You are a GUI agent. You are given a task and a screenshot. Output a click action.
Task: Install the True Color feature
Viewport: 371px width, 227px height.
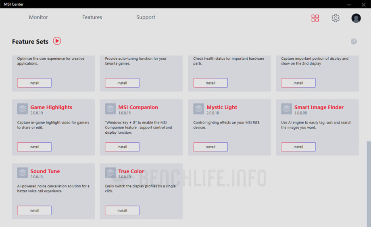[x=122, y=210]
